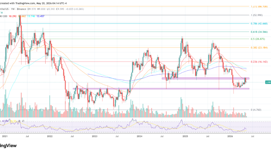Click the 1W timeframe label in header
Screen dimensions: 271x152
point(13,9)
